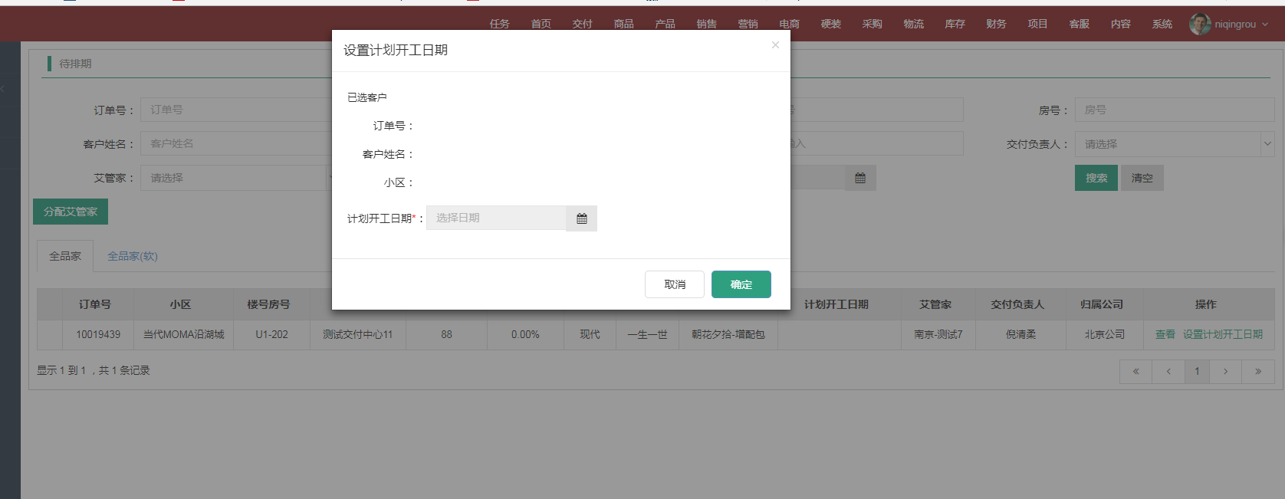Viewport: 1285px width, 499px height.
Task: Click the 房号 input field
Action: pos(1173,110)
